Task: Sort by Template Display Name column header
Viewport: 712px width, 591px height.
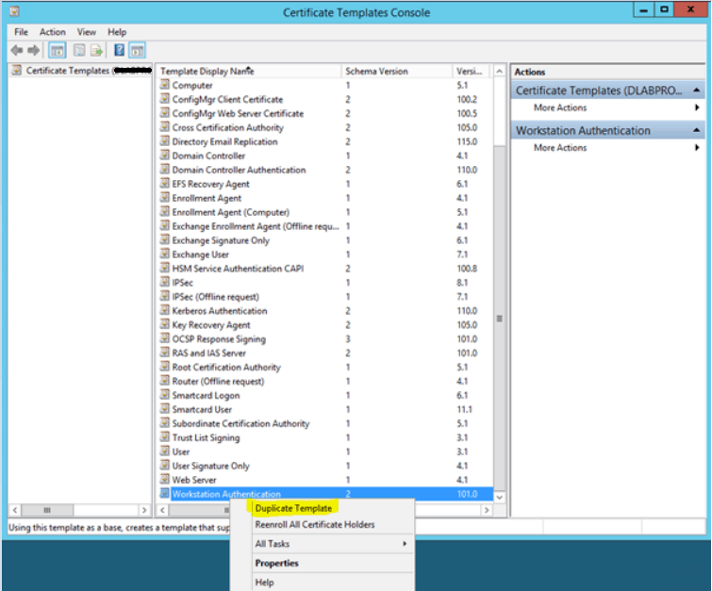Action: 249,71
